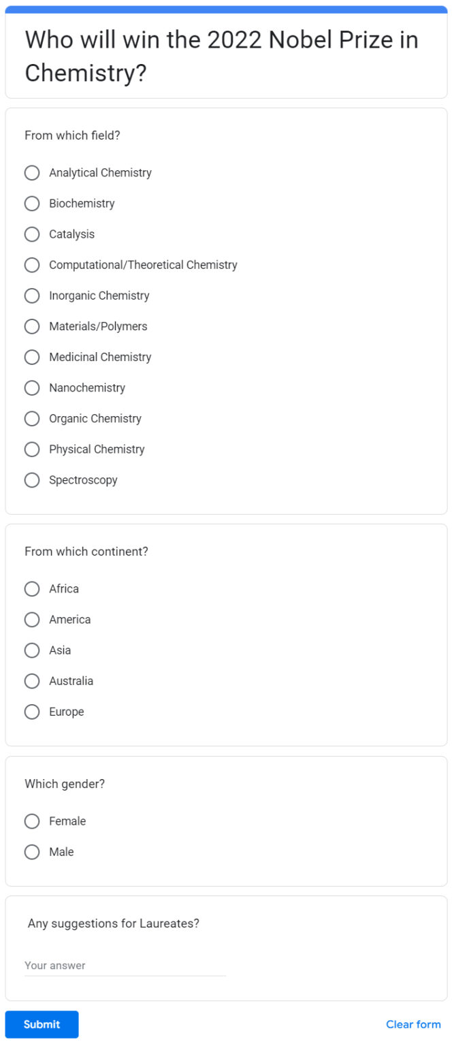Viewport: 454px width, 1046px height.
Task: Choose Materials/Polymers as the field
Action: tap(32, 326)
